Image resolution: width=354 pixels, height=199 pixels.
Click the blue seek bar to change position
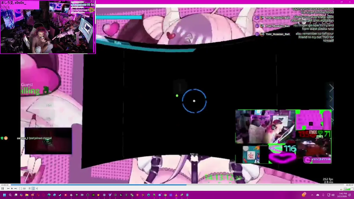pyautogui.click(x=177, y=185)
